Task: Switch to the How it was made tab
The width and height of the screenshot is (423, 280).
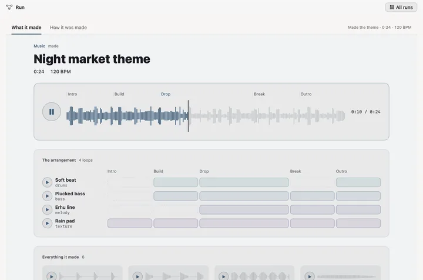Action: click(68, 27)
